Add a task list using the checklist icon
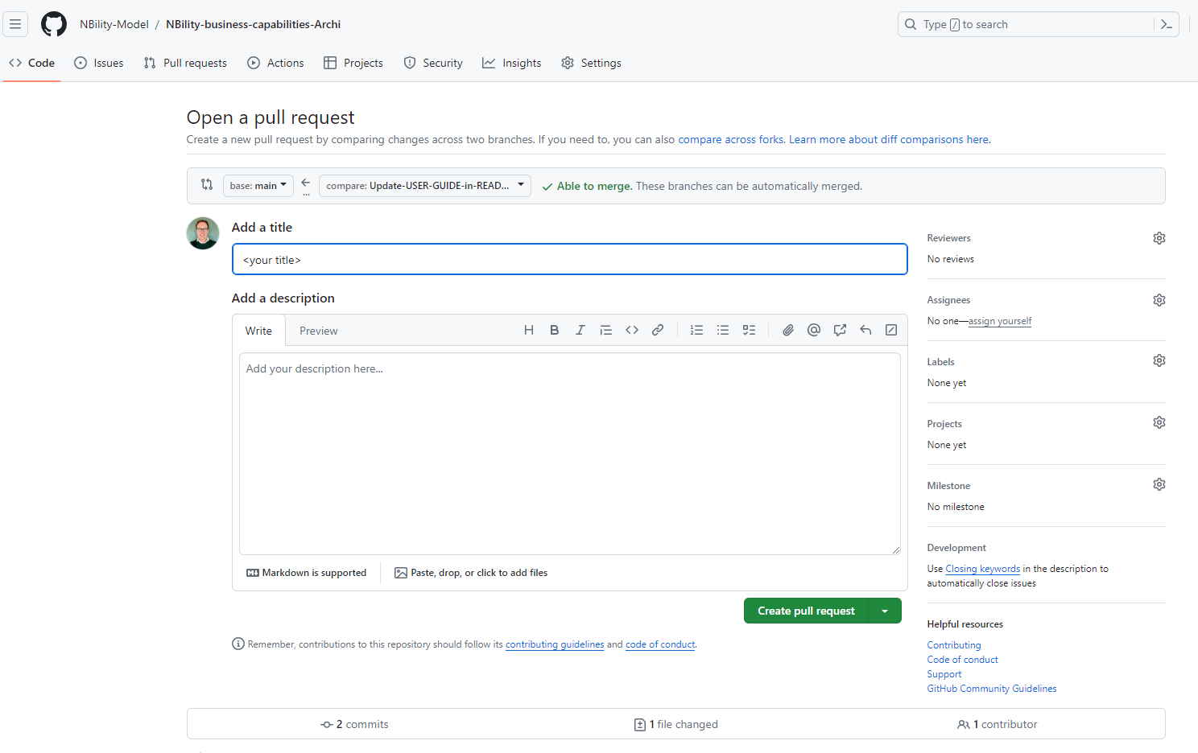The image size is (1198, 753). pyautogui.click(x=749, y=330)
